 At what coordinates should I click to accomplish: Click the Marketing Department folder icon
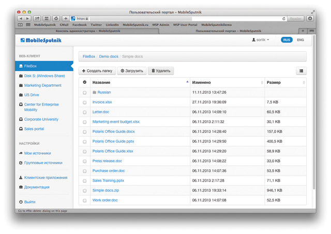click(x=21, y=85)
